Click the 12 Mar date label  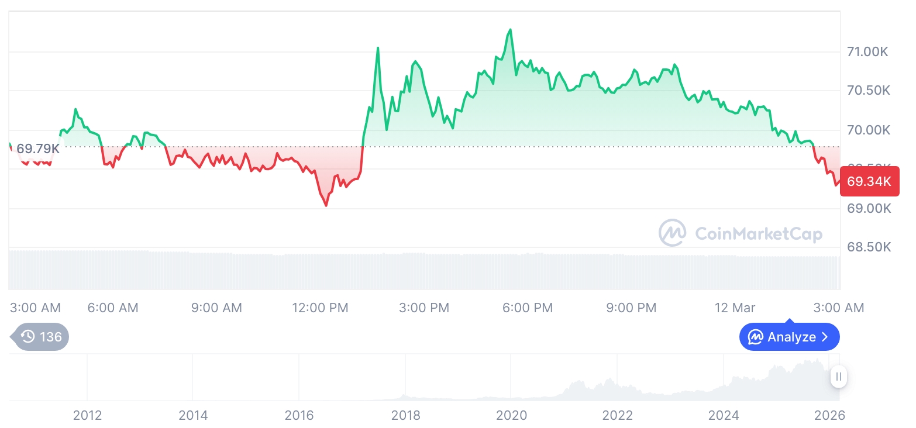click(x=734, y=308)
